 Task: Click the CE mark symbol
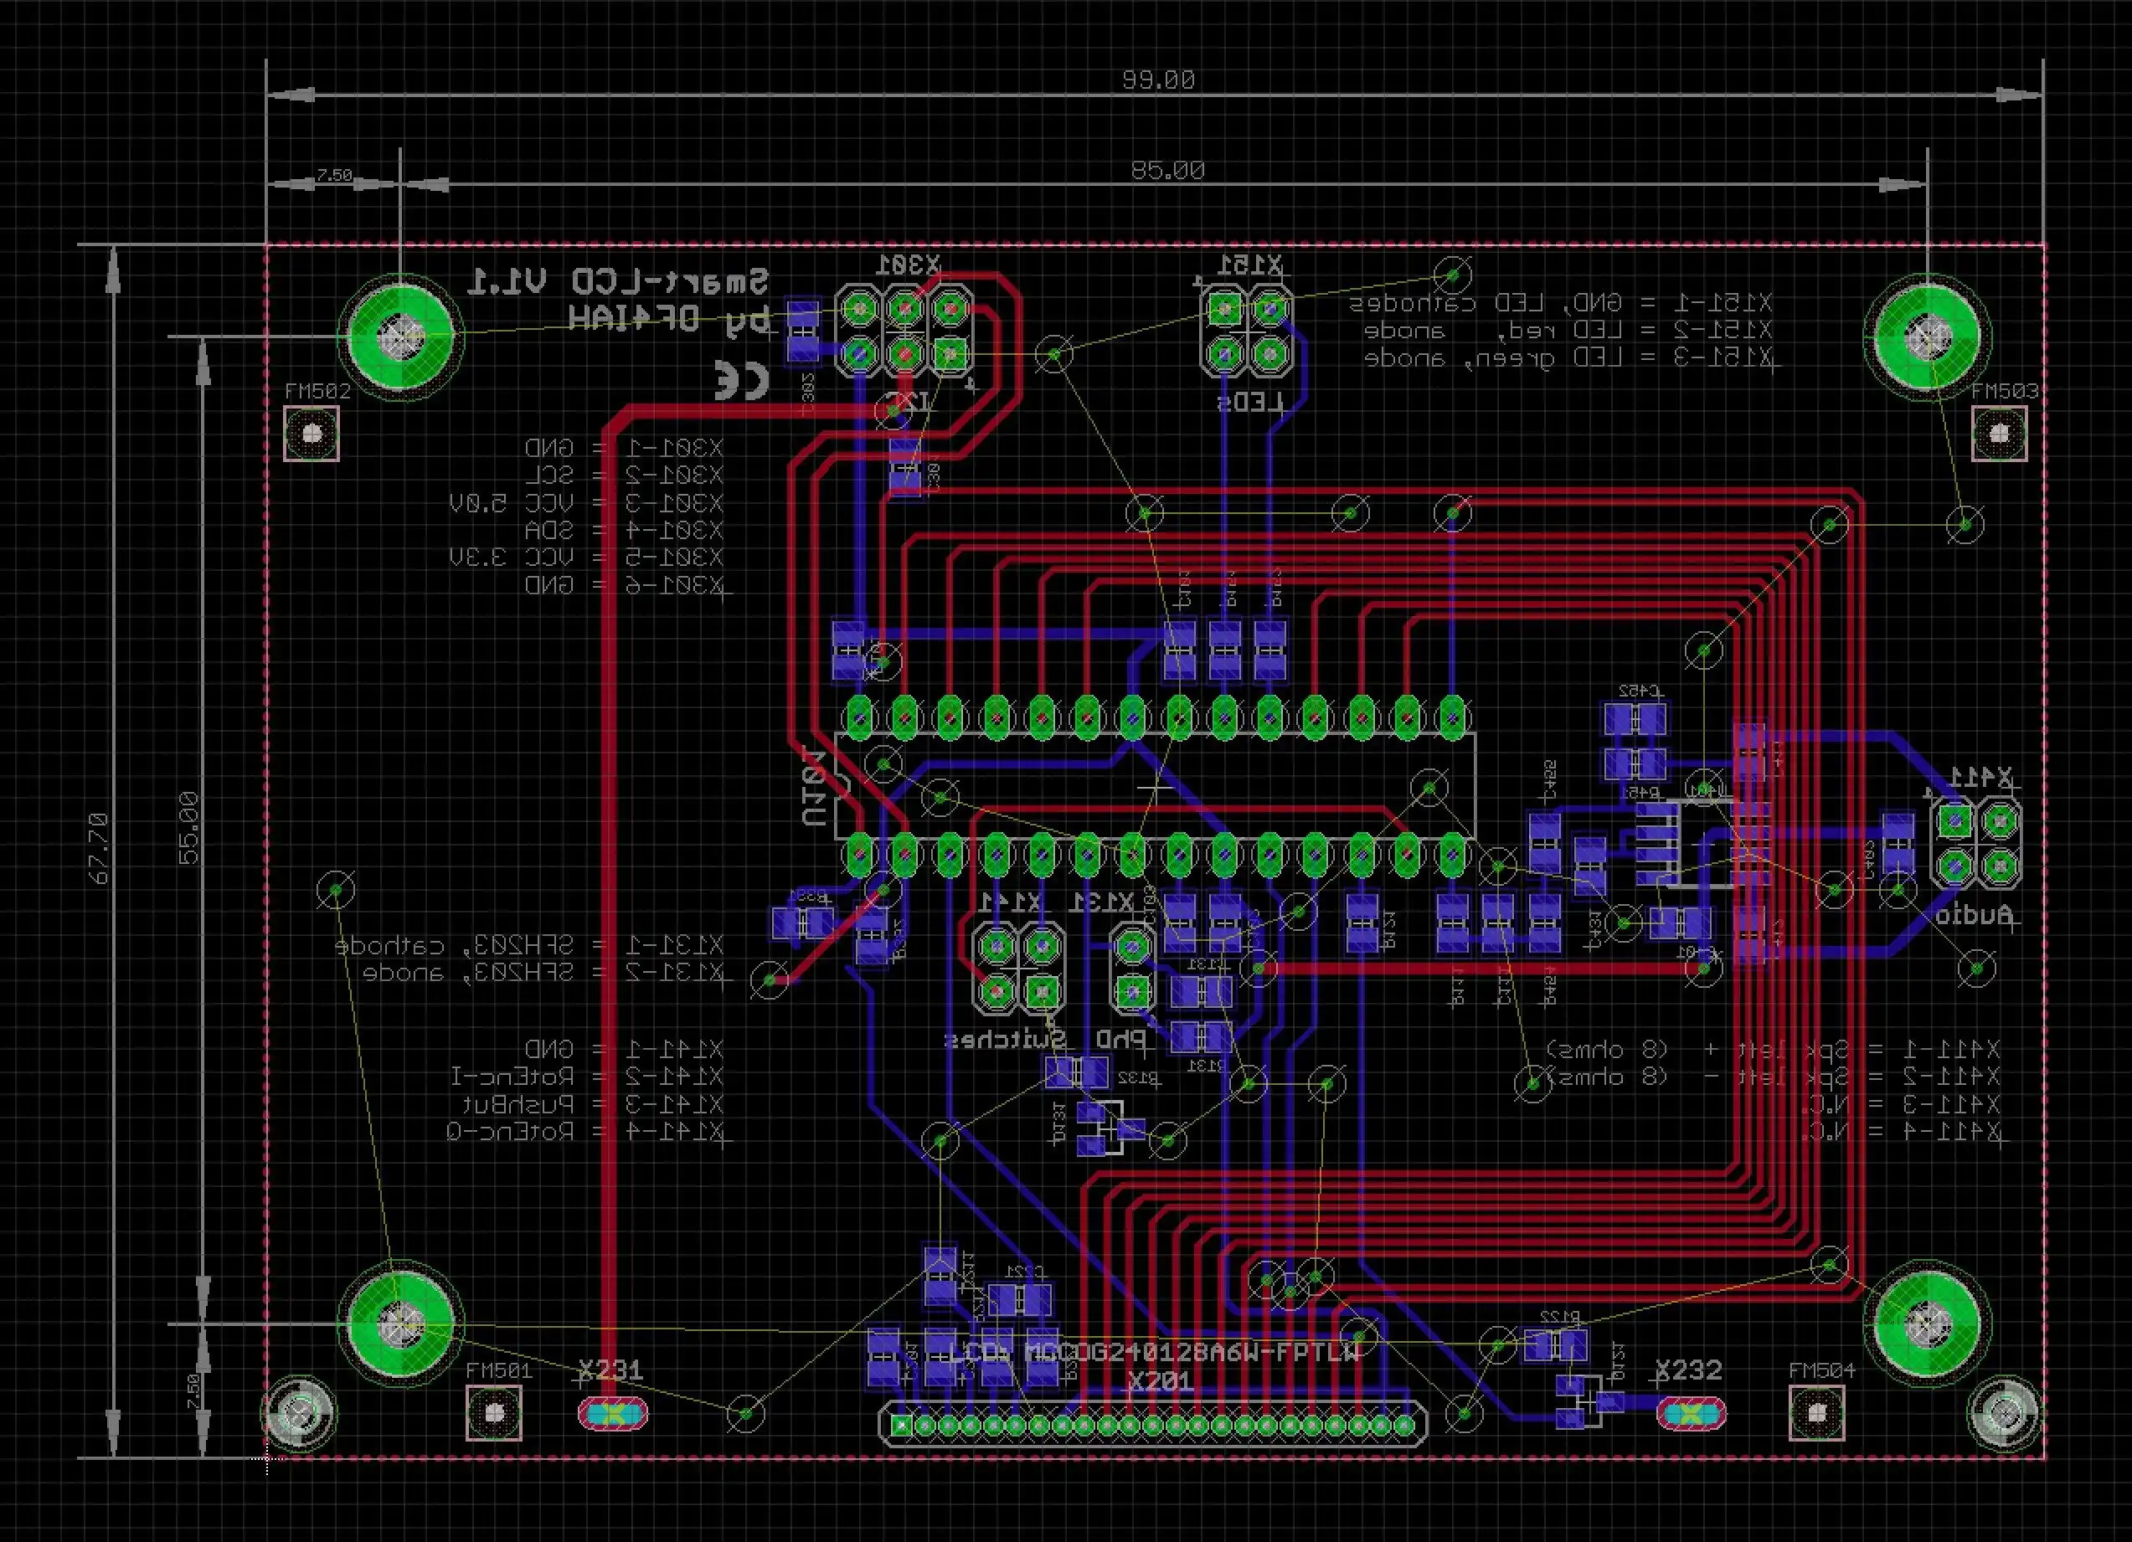tap(743, 379)
